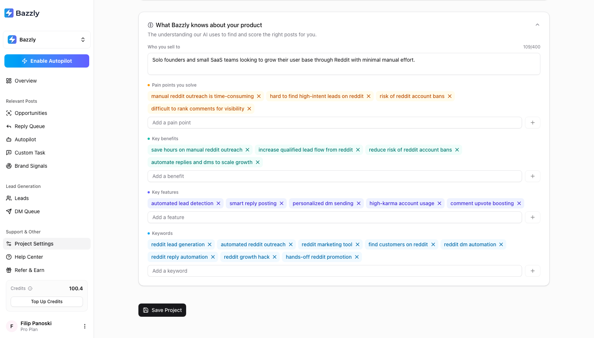This screenshot has height=338, width=594.
Task: Remove 'reddit reply automation' keyword
Action: 213,257
